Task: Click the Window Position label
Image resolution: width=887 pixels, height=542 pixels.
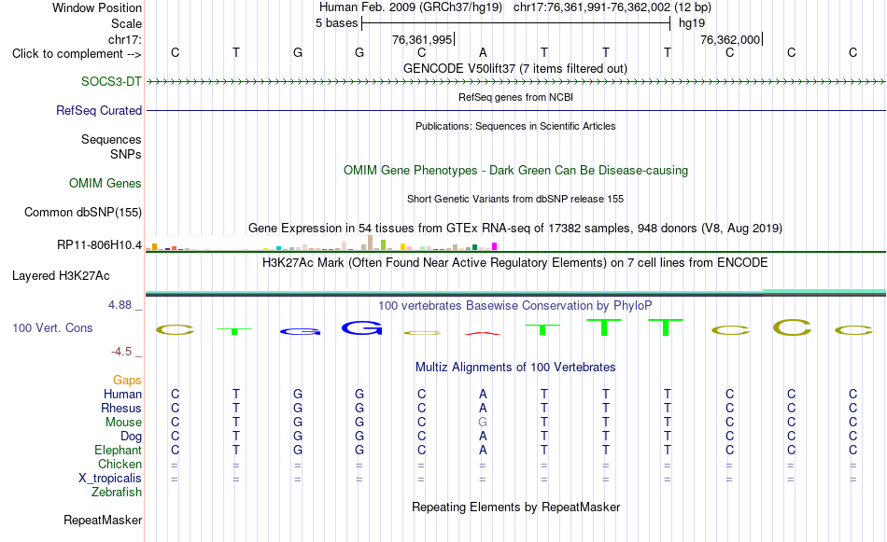Action: [97, 7]
